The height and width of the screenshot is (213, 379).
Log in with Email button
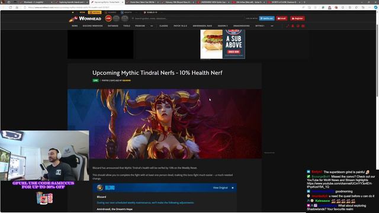pos(282,18)
